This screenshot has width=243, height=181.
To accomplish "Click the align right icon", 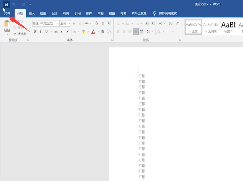I will pyautogui.click(x=130, y=32).
